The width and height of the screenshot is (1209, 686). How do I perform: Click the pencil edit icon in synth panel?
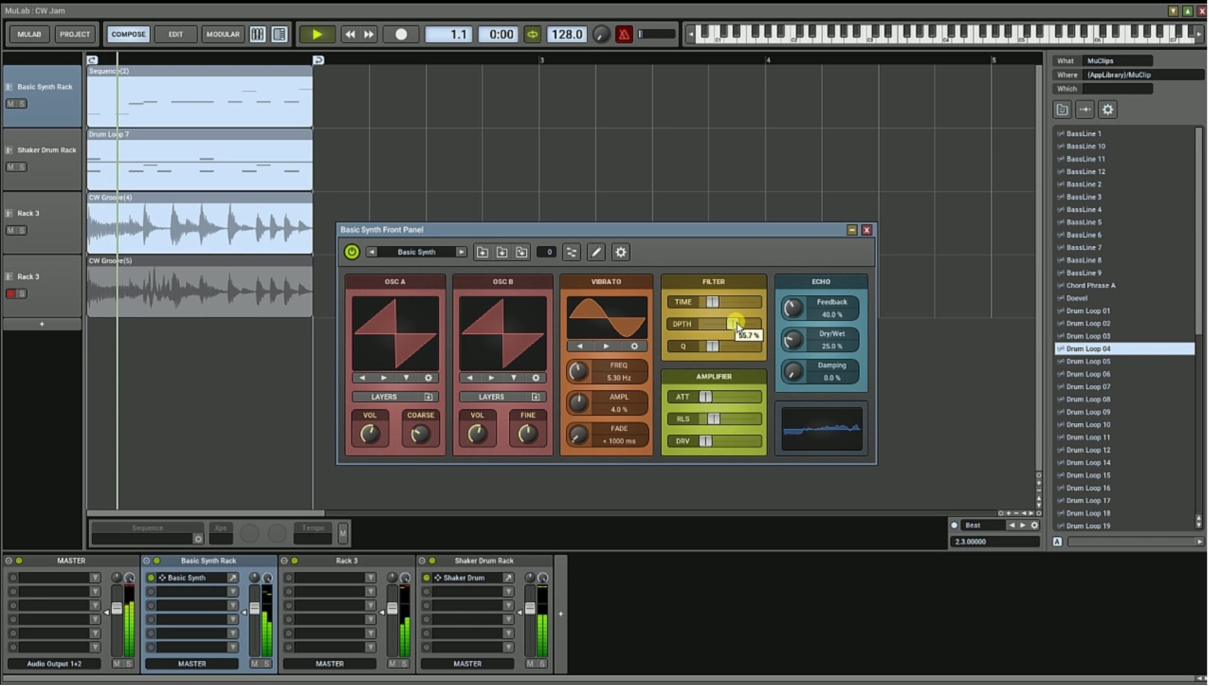coord(596,252)
